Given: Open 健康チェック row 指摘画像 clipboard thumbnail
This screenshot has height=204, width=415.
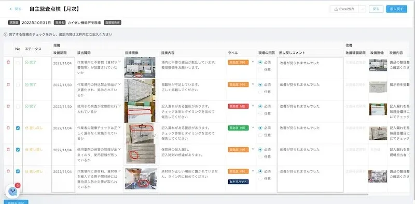Looking at the screenshot, I should pos(140,133).
